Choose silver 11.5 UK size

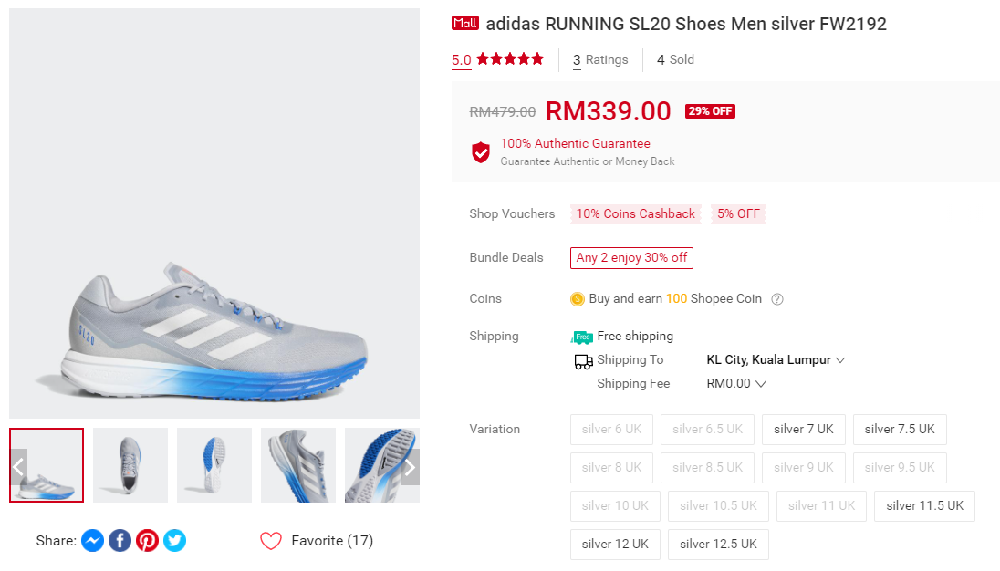924,506
